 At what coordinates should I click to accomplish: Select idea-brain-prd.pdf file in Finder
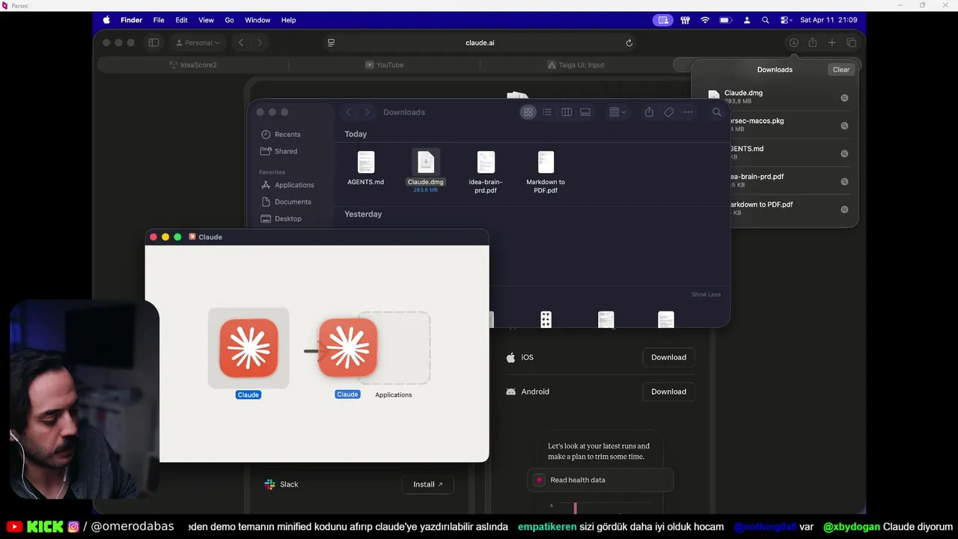pyautogui.click(x=486, y=171)
